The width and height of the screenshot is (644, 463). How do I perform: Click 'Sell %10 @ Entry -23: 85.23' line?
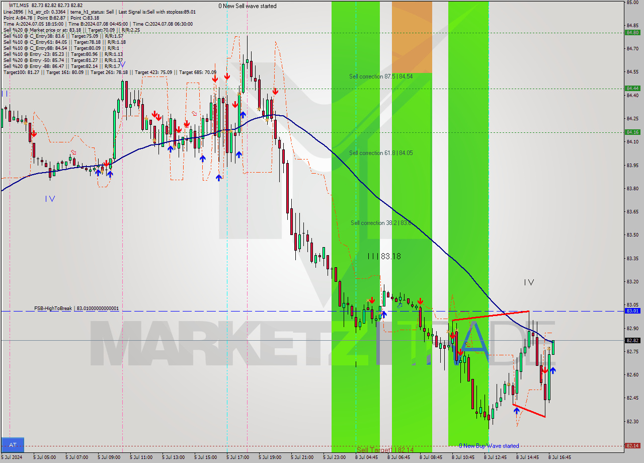tap(63, 54)
